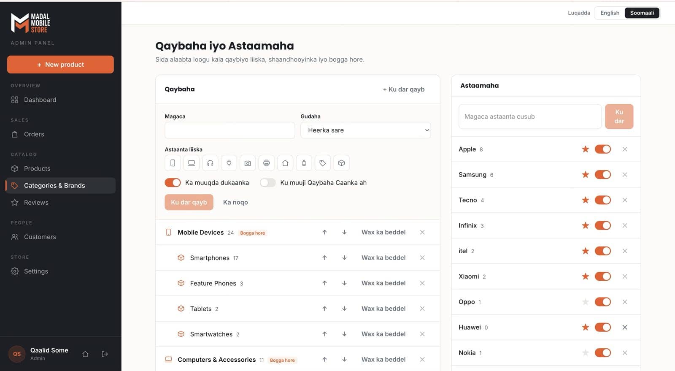The height and width of the screenshot is (371, 675).
Task: Edit Feature Phones via 'Wax ka beddel'
Action: [x=383, y=283]
